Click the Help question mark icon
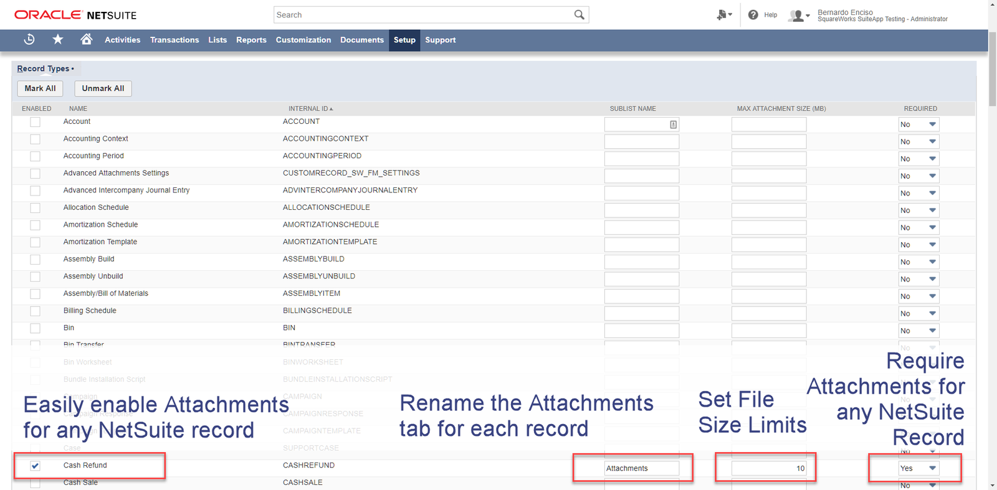The image size is (997, 490). tap(753, 15)
